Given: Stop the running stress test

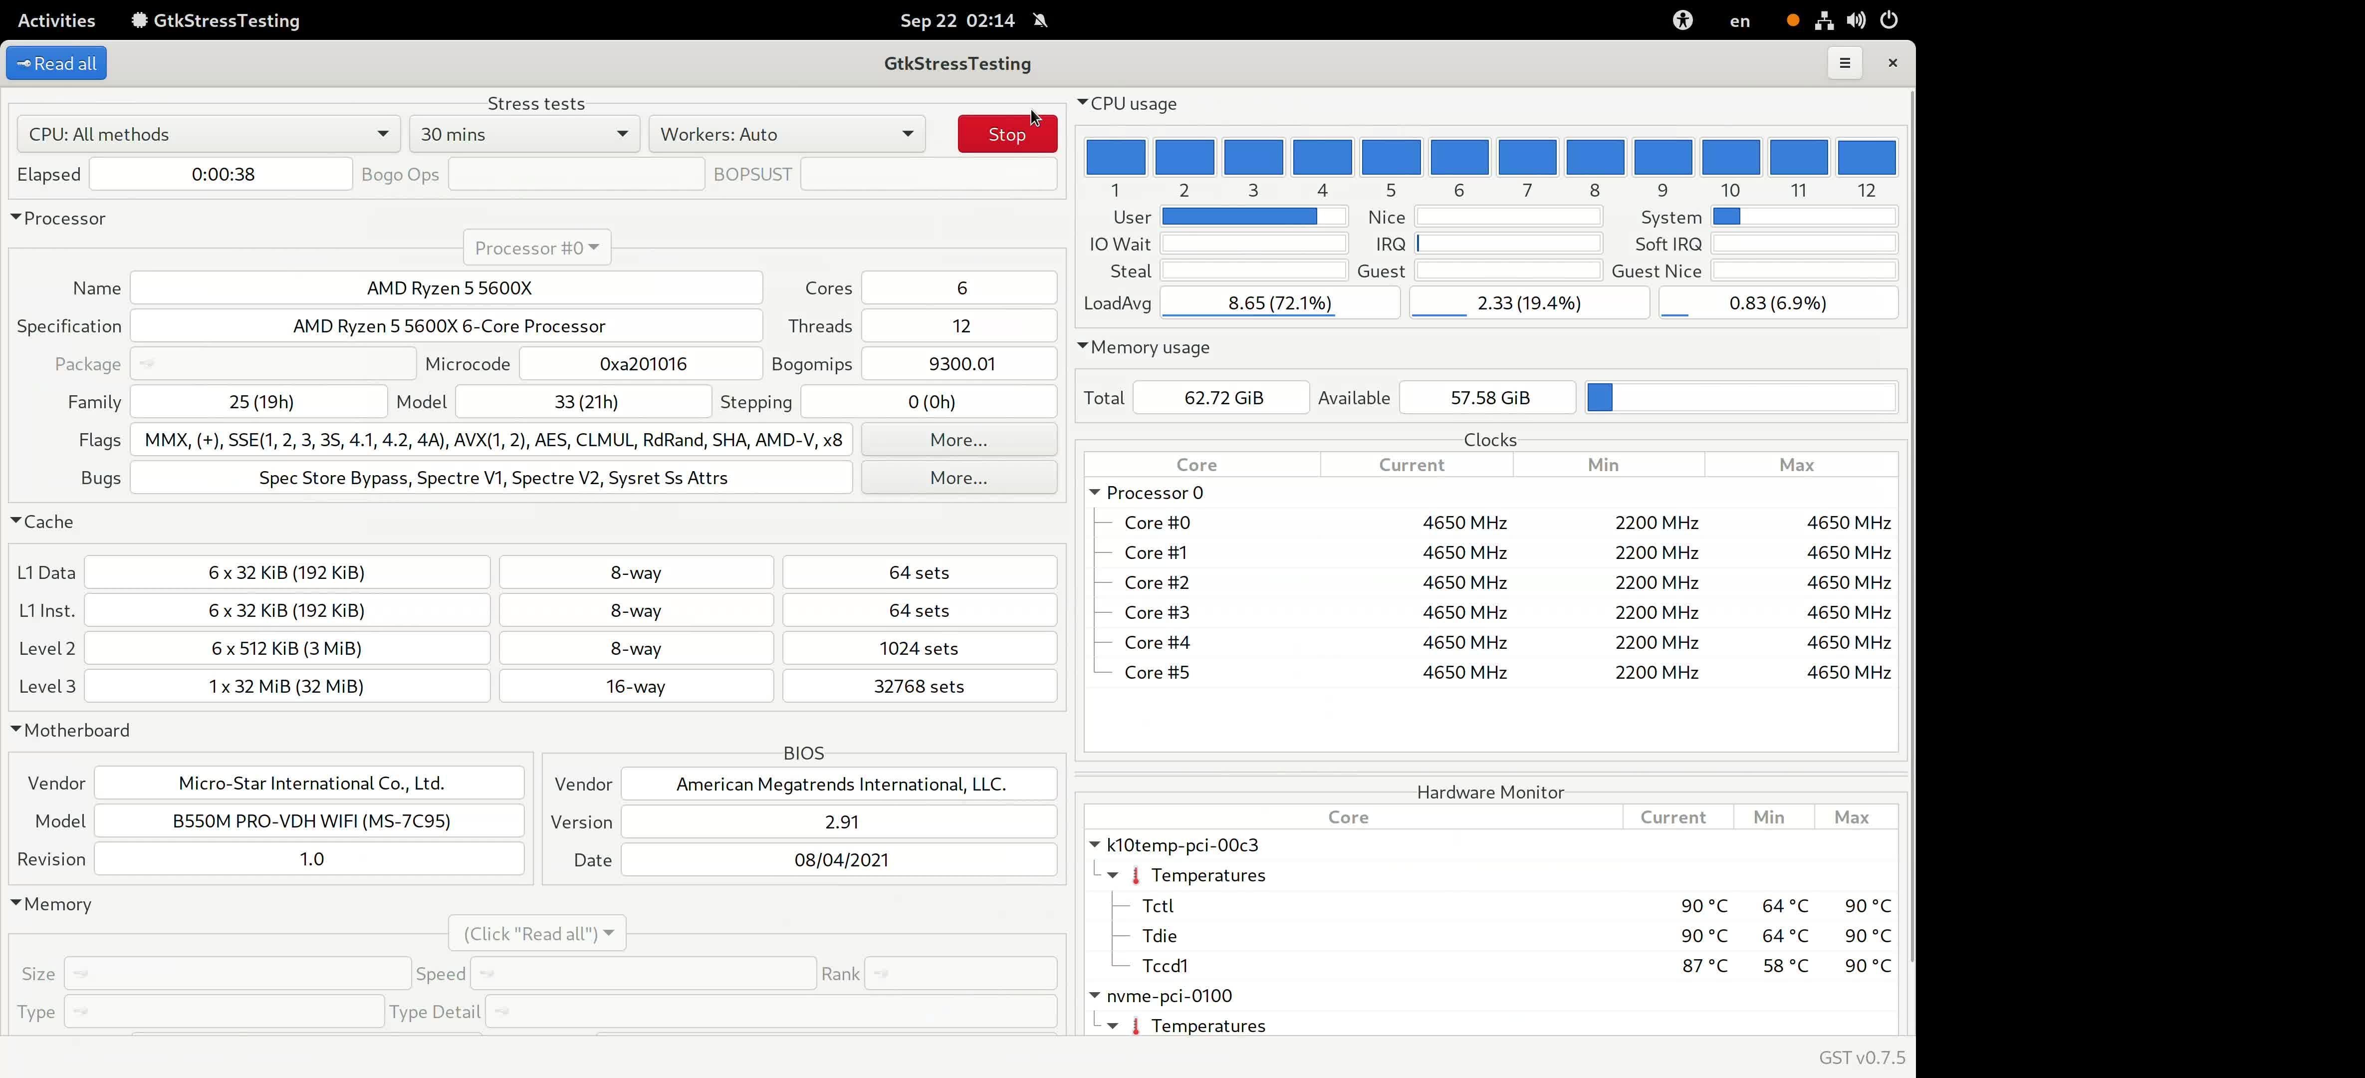Looking at the screenshot, I should click(x=1006, y=134).
